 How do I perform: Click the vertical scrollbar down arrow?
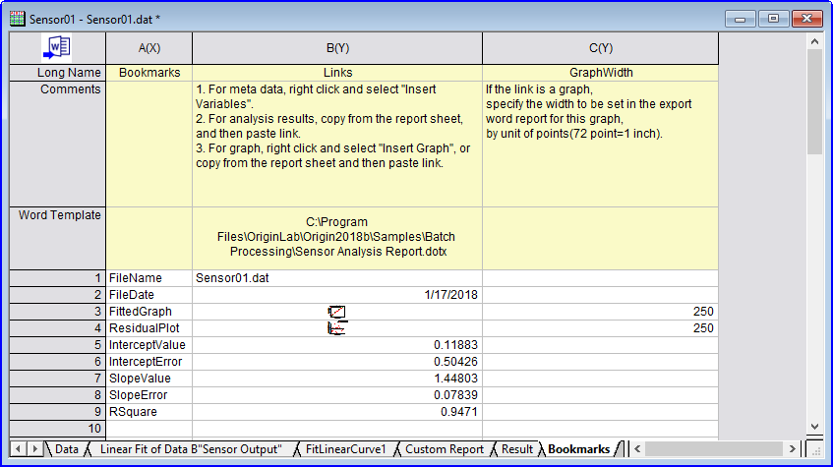814,426
